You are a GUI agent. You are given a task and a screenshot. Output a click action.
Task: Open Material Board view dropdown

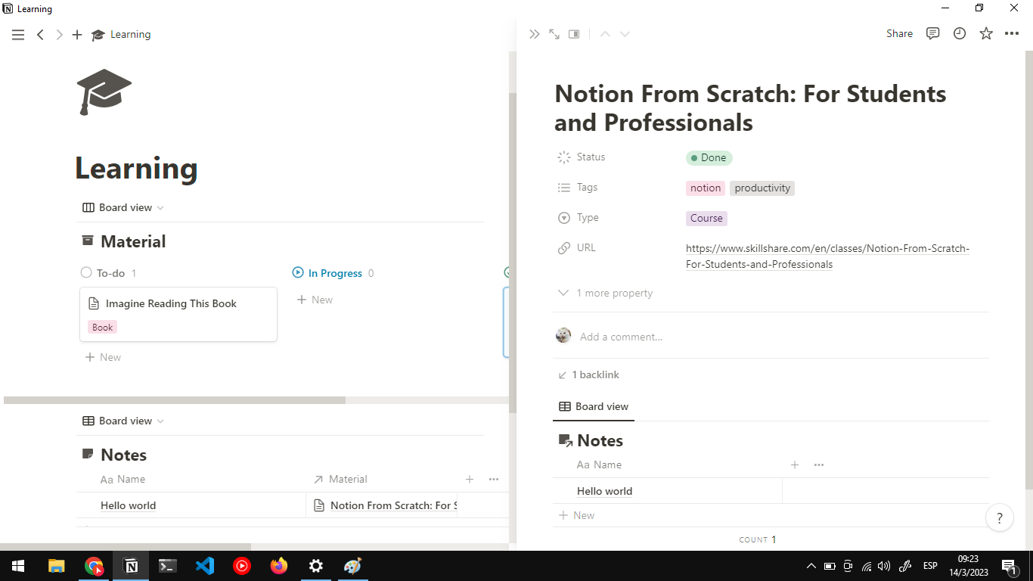click(123, 208)
